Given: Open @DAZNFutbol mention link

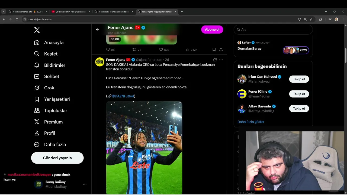Looking at the screenshot, I should tap(123, 96).
